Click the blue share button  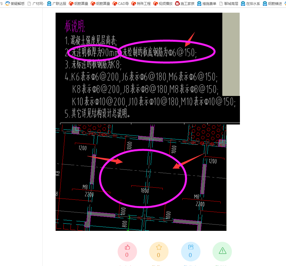coord(191,251)
